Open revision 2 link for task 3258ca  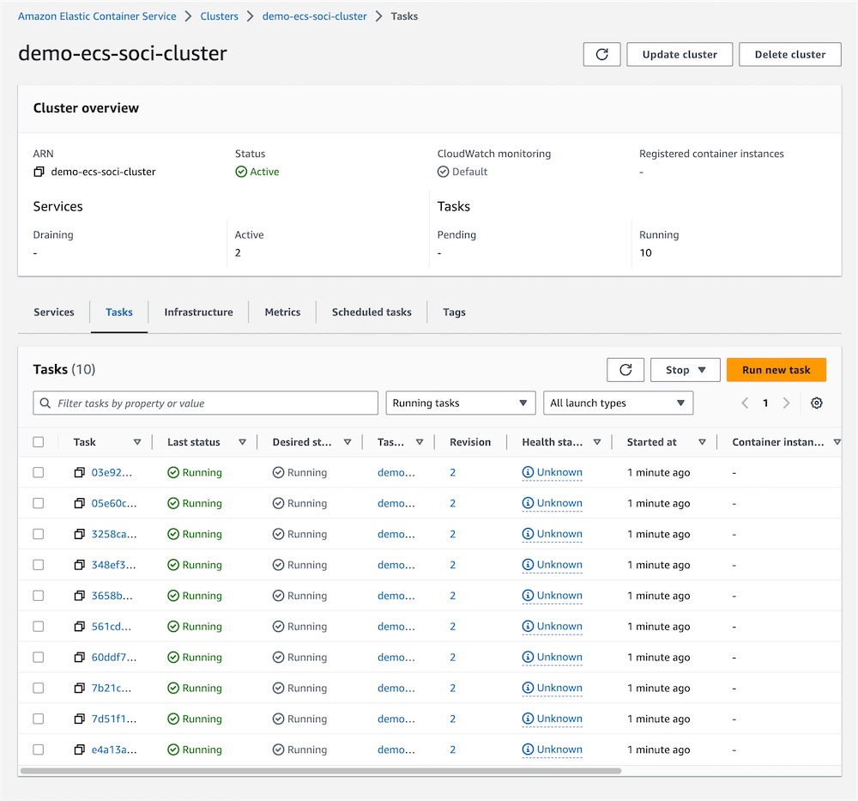point(452,534)
